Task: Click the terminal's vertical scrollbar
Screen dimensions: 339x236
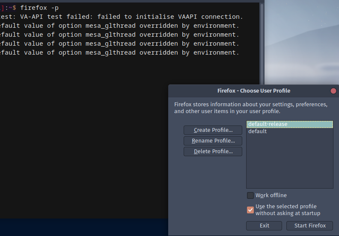Action: (x=262, y=43)
